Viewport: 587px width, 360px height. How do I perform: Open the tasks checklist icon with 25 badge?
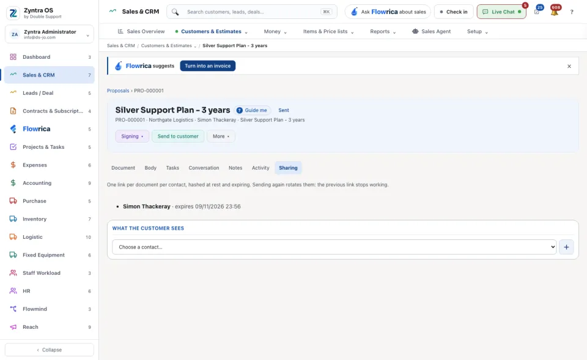[537, 11]
